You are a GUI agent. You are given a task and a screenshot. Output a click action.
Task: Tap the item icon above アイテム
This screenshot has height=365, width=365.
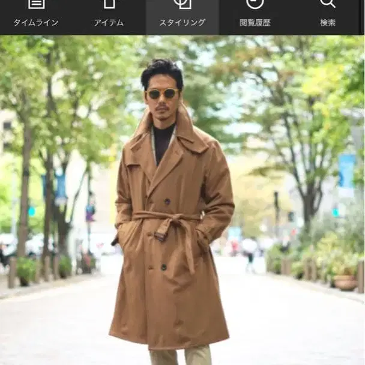(x=109, y=4)
